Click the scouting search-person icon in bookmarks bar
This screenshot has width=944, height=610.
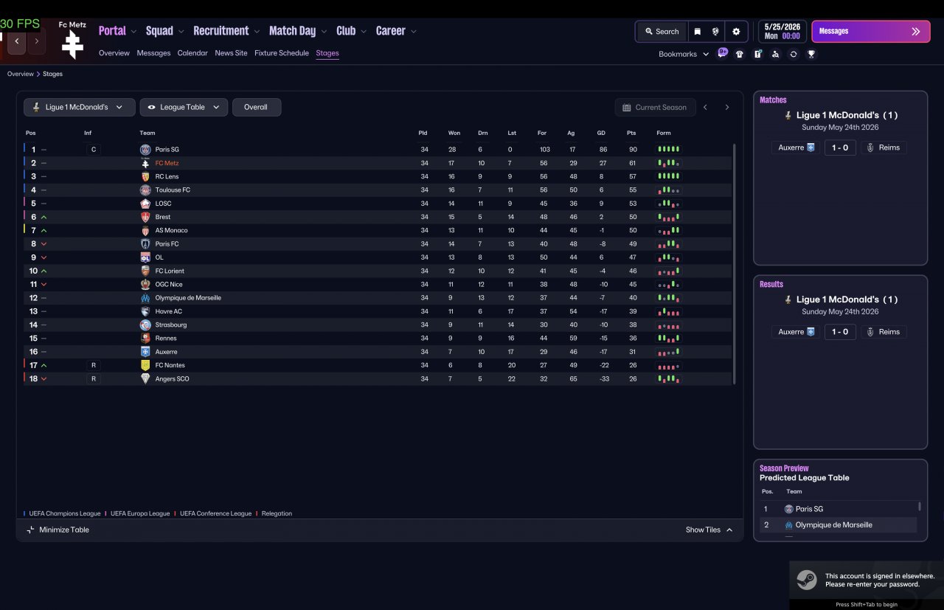point(775,54)
